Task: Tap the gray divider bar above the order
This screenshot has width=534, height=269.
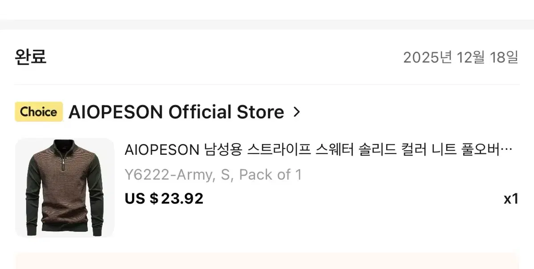Action: click(267, 24)
